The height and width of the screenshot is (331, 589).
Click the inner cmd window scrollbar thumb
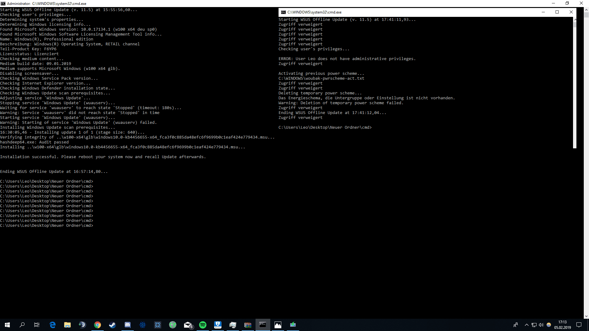[575, 25]
